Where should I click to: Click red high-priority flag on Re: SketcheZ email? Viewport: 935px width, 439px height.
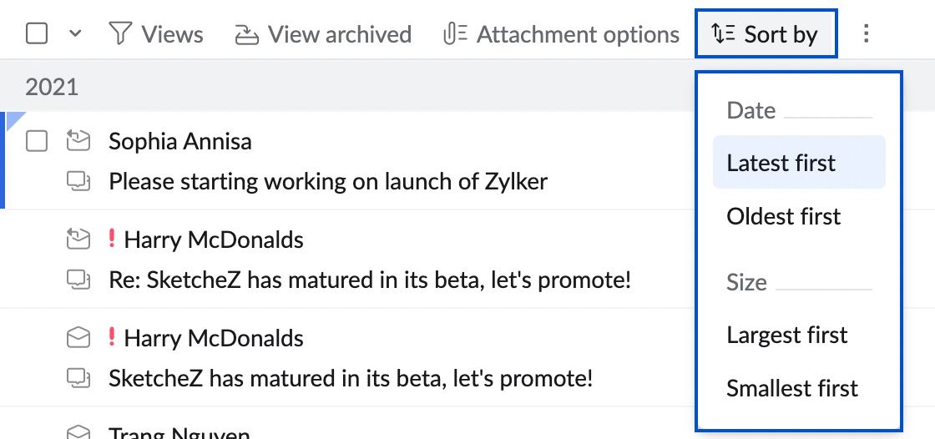(x=112, y=240)
